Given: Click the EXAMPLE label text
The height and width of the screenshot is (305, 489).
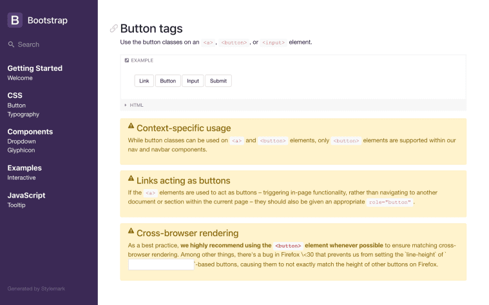Looking at the screenshot, I should [x=142, y=60].
